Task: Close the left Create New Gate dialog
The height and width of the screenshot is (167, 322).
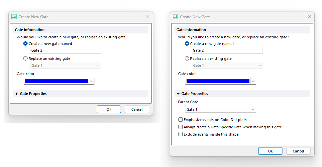Action: pyautogui.click(x=148, y=17)
